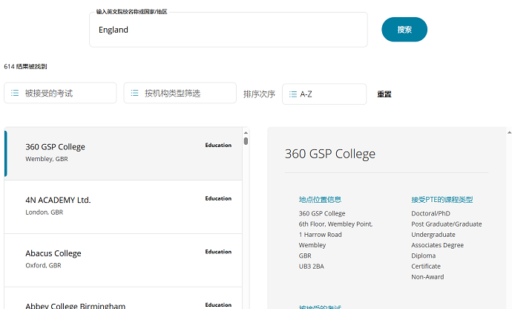This screenshot has height=309, width=512.
Task: Click the results list scroll up arrow
Action: (246, 133)
